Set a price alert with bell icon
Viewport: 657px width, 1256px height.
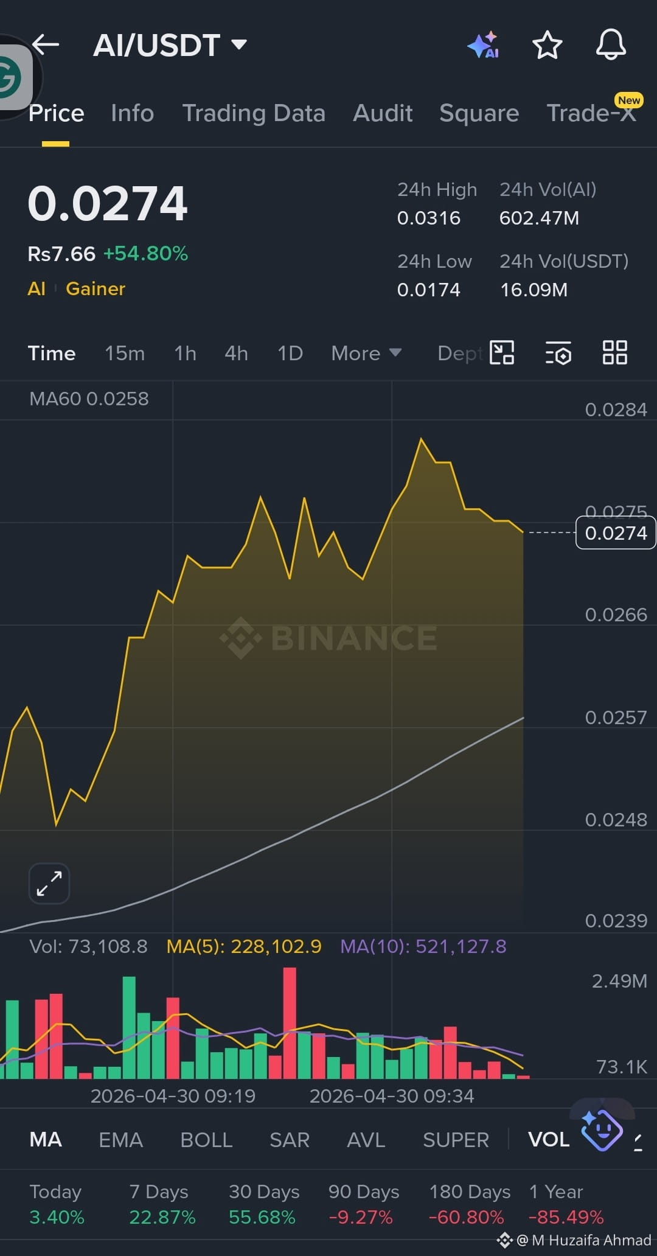coord(611,44)
